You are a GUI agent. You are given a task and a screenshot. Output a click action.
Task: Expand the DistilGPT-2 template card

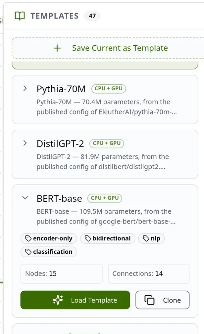25,143
